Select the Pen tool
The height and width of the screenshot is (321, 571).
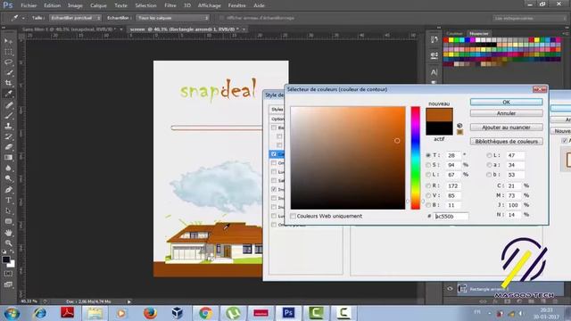(x=8, y=190)
